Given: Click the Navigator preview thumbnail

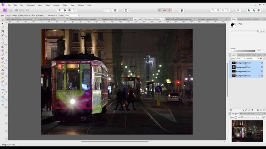Looking at the screenshot, I should click(x=247, y=131).
